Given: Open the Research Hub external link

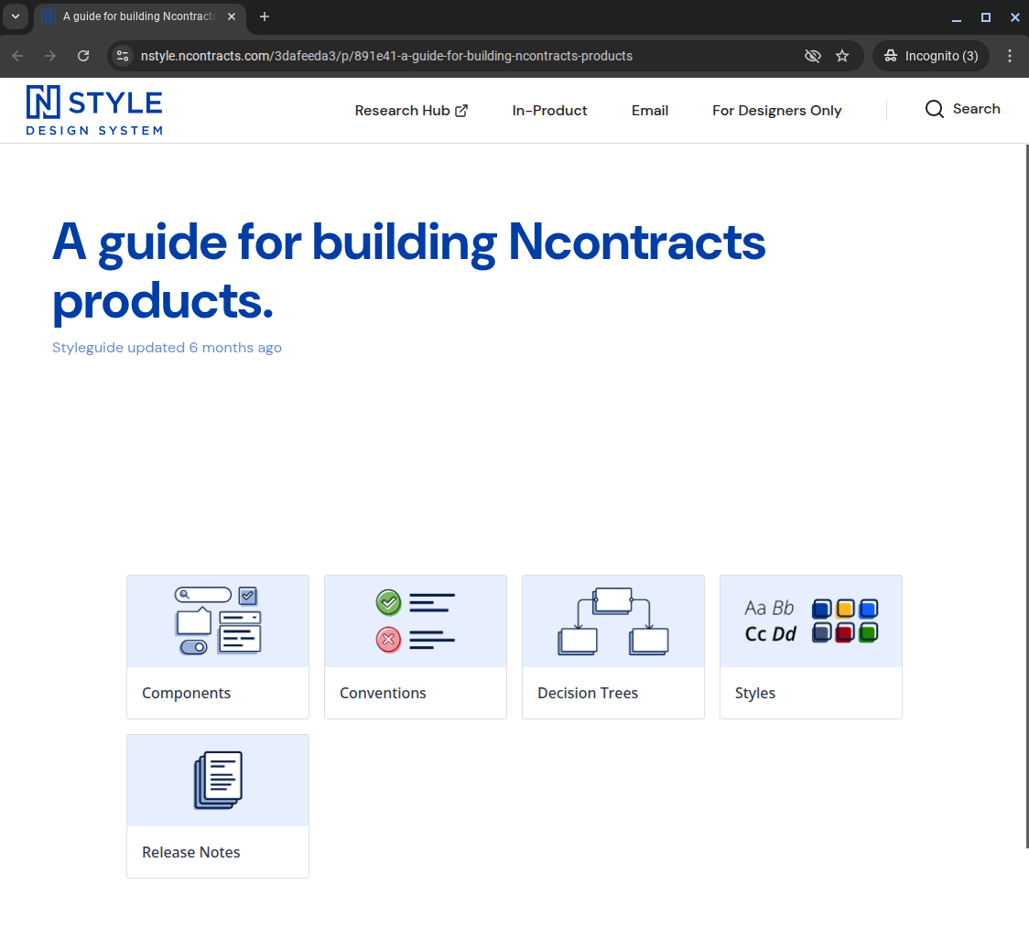Looking at the screenshot, I should click(411, 111).
